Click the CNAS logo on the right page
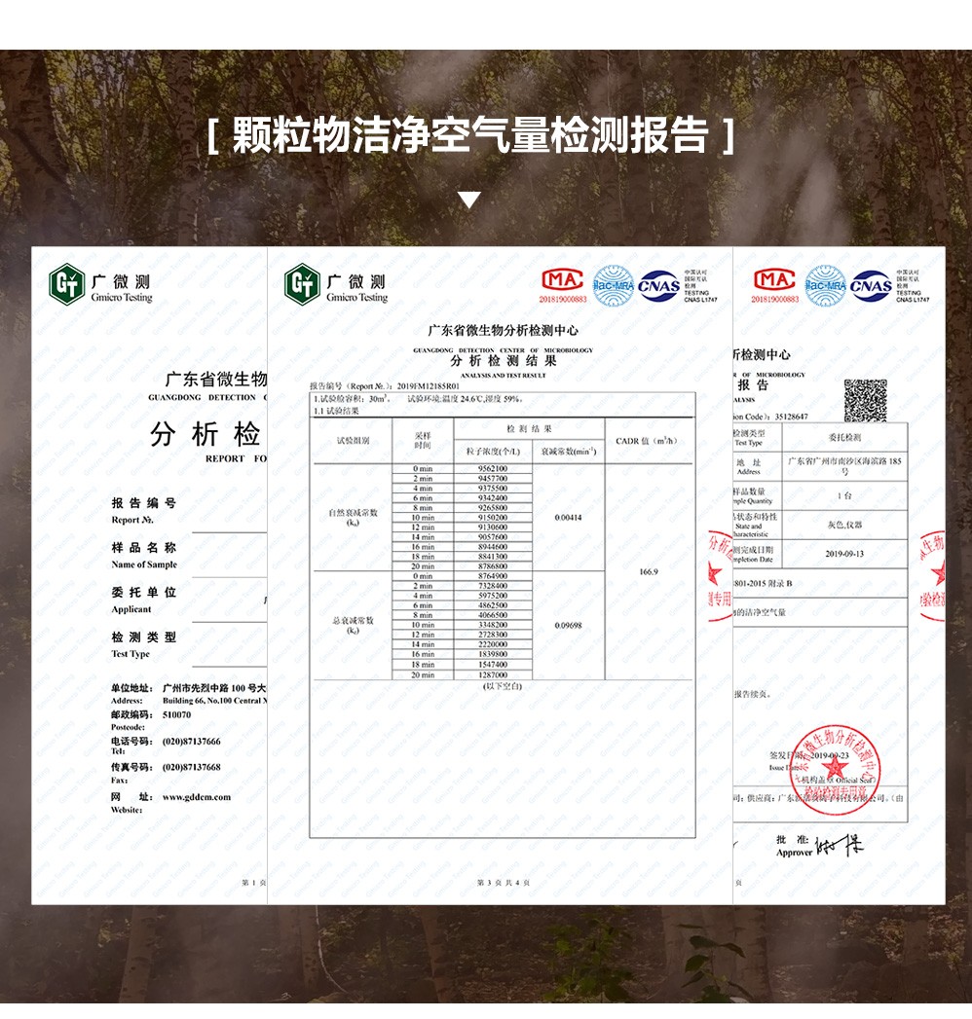972x1019 pixels. click(871, 285)
